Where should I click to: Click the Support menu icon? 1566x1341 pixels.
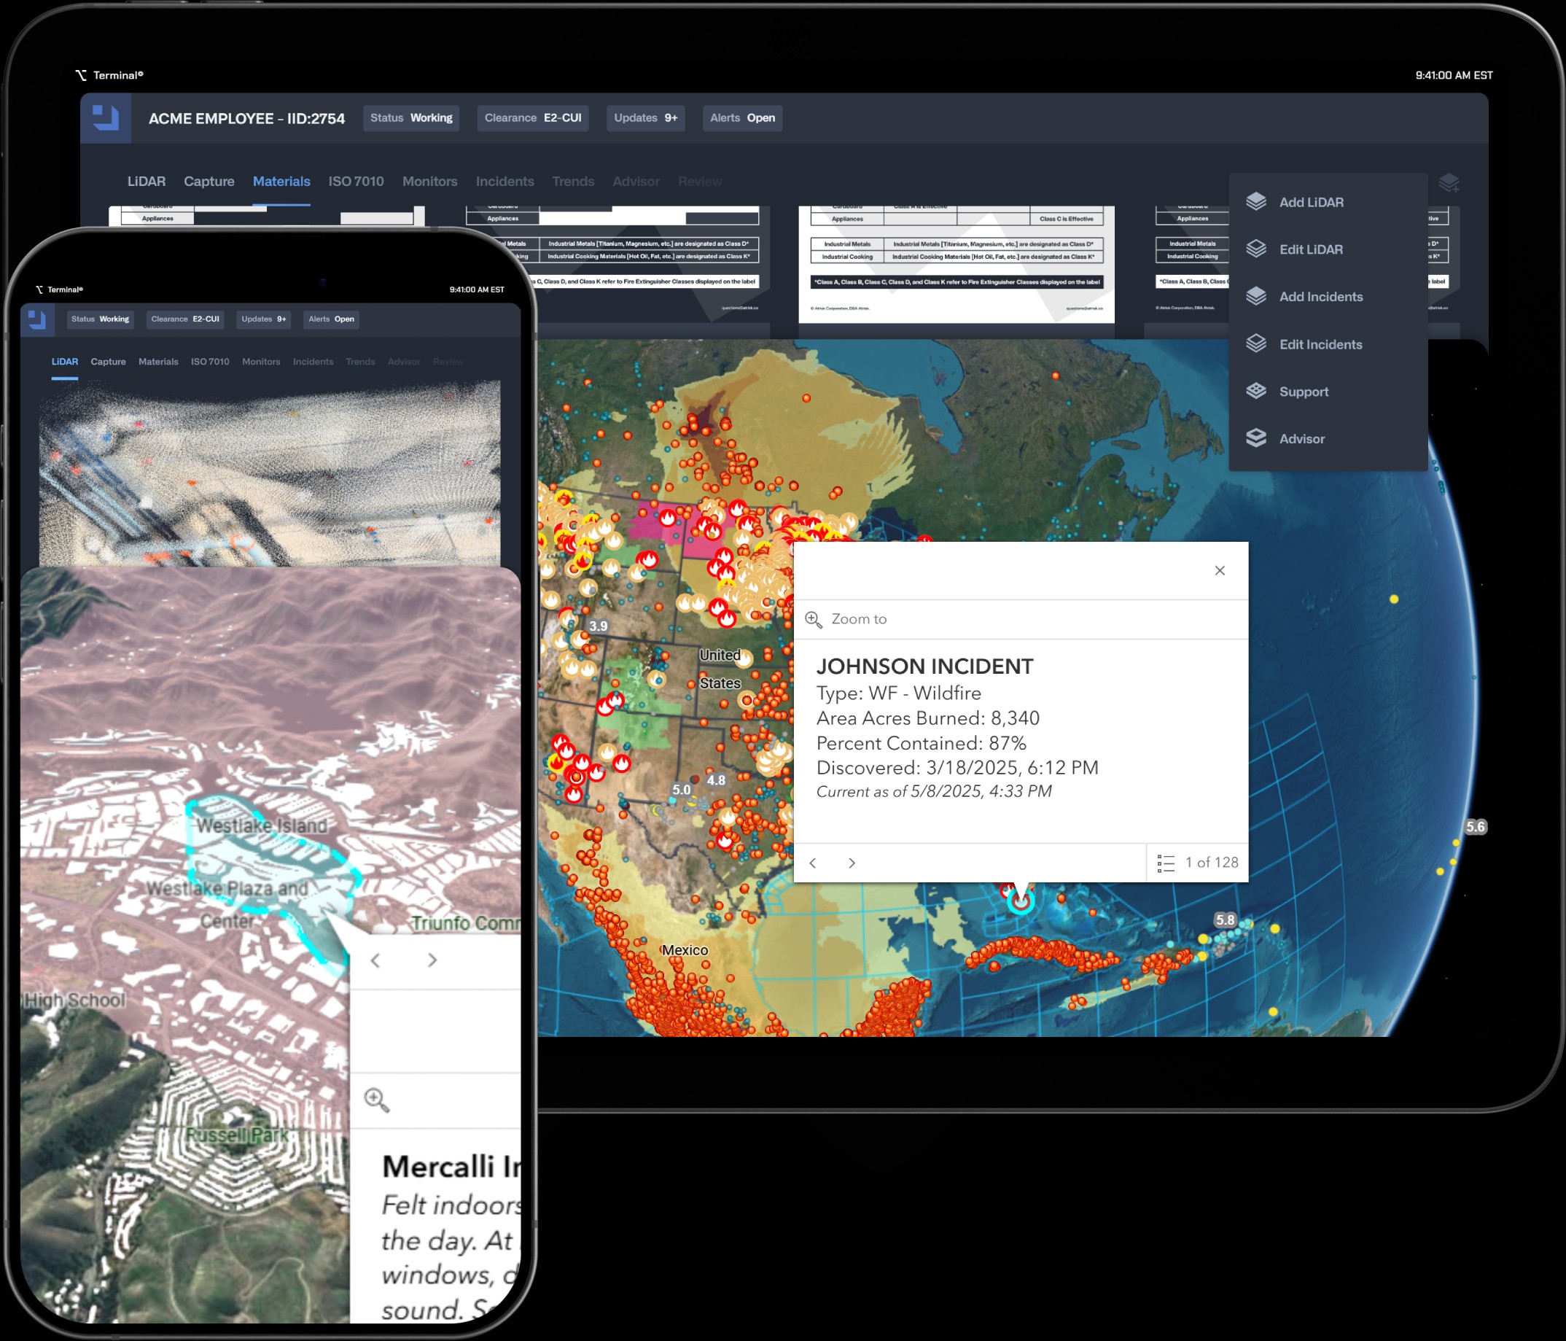pyautogui.click(x=1256, y=392)
